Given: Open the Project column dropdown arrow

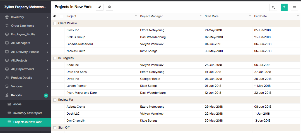Looking at the screenshot, I should pos(136,16).
